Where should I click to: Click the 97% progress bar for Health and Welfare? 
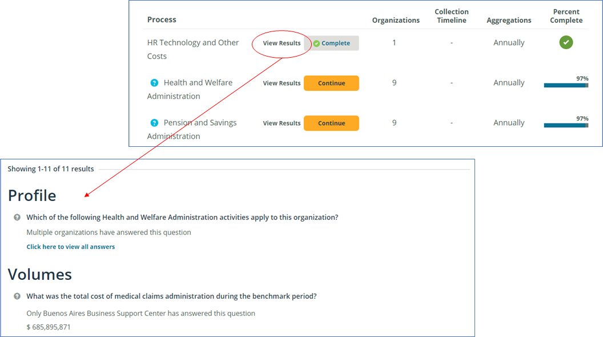point(566,86)
